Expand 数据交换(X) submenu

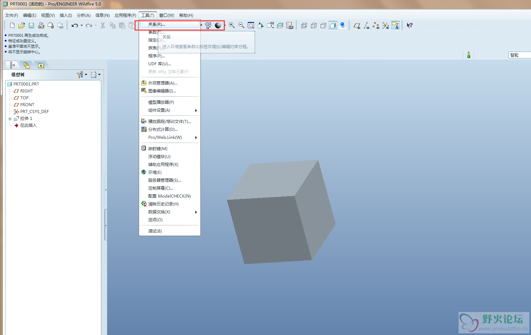coord(170,212)
